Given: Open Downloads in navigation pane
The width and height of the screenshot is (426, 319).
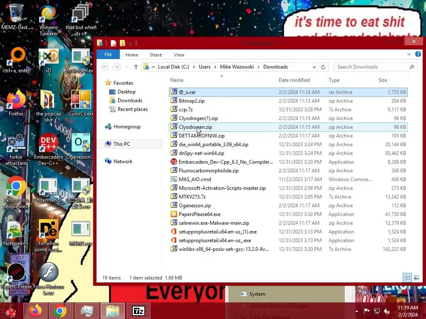Looking at the screenshot, I should coord(130,101).
